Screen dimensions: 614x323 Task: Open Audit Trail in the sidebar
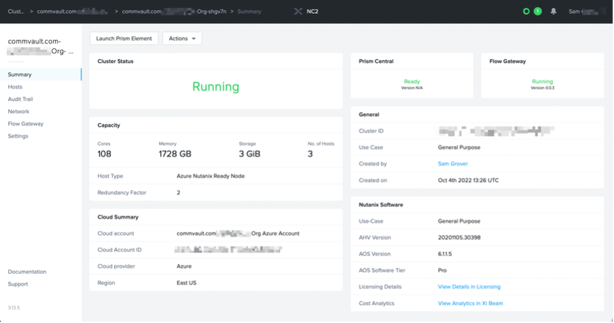[x=20, y=99]
